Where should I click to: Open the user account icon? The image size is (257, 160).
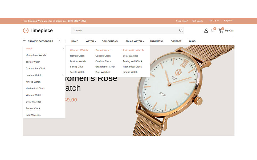tap(206, 31)
